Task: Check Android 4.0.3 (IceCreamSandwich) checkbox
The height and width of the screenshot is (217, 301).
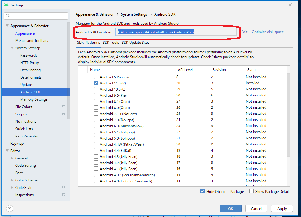Action: click(96, 175)
